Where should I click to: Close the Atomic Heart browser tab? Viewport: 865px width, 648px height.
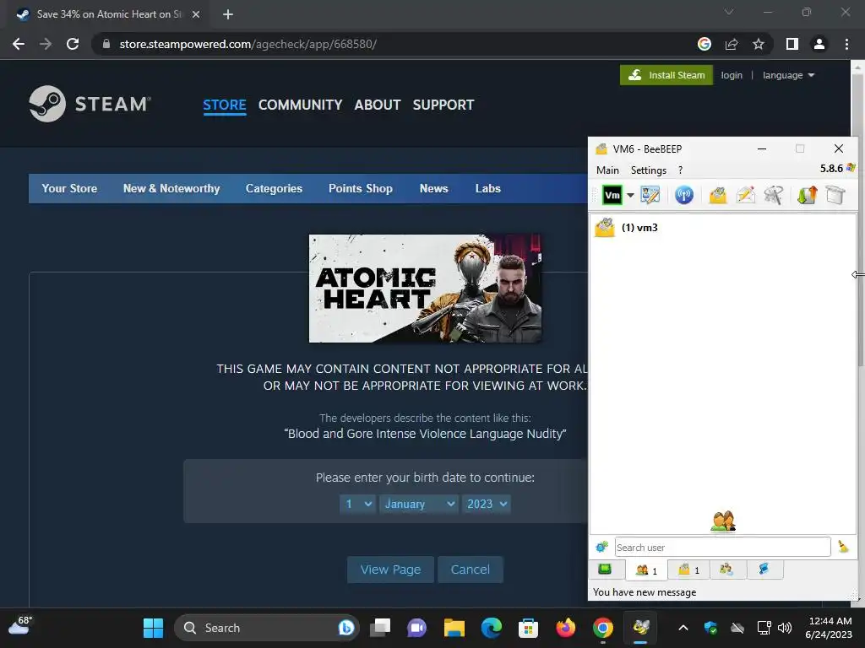[x=196, y=14]
